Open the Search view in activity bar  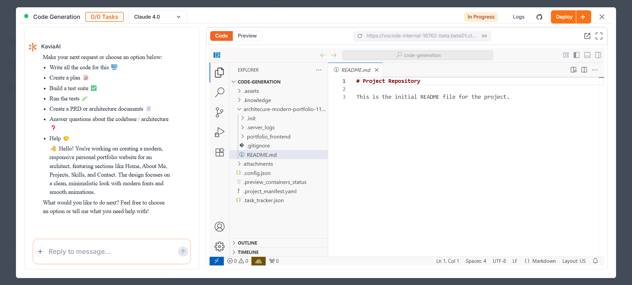coord(220,92)
